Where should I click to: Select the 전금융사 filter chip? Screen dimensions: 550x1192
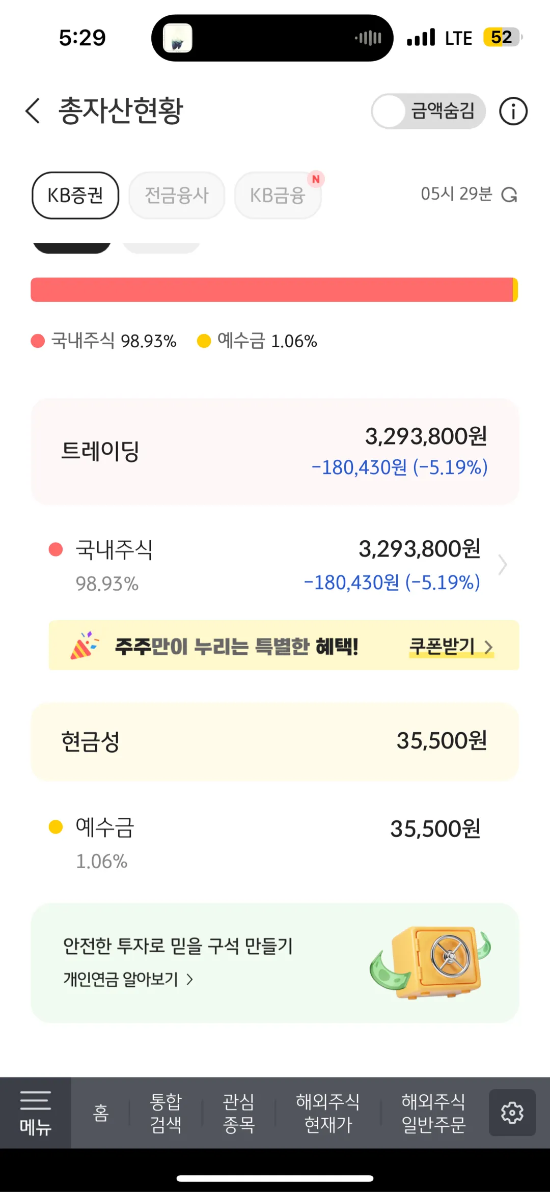coord(177,195)
